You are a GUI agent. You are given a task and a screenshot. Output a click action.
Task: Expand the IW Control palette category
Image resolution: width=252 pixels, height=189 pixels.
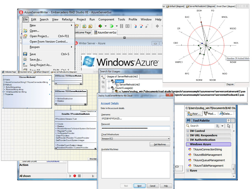188,131
